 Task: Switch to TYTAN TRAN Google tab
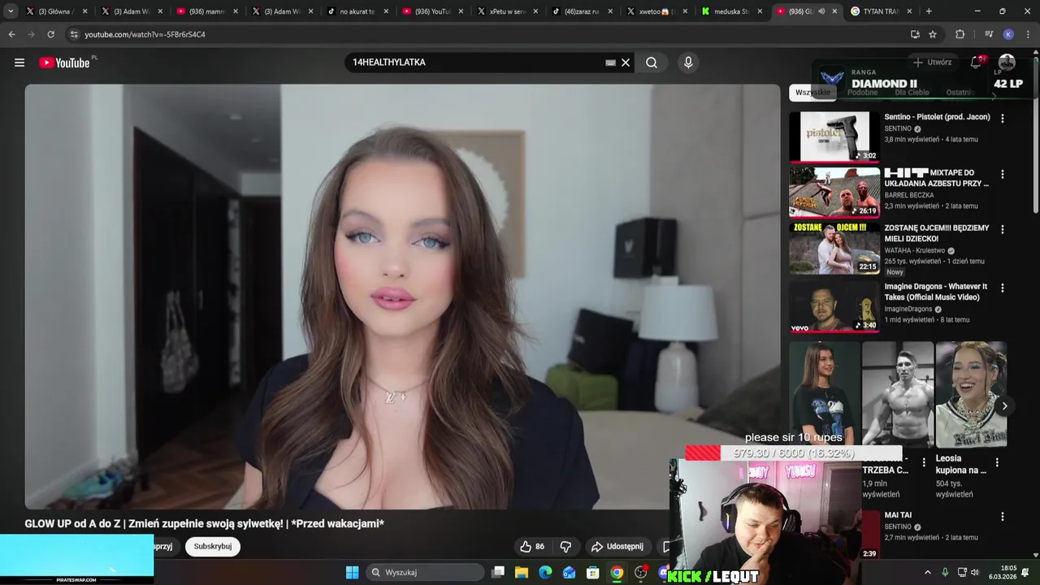881,11
